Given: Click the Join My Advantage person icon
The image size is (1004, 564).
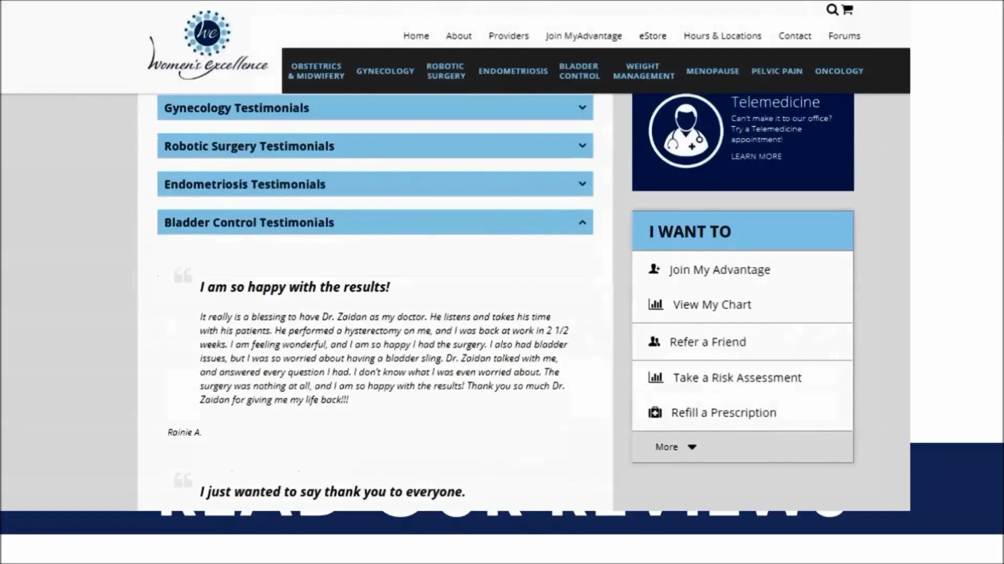Looking at the screenshot, I should point(654,269).
